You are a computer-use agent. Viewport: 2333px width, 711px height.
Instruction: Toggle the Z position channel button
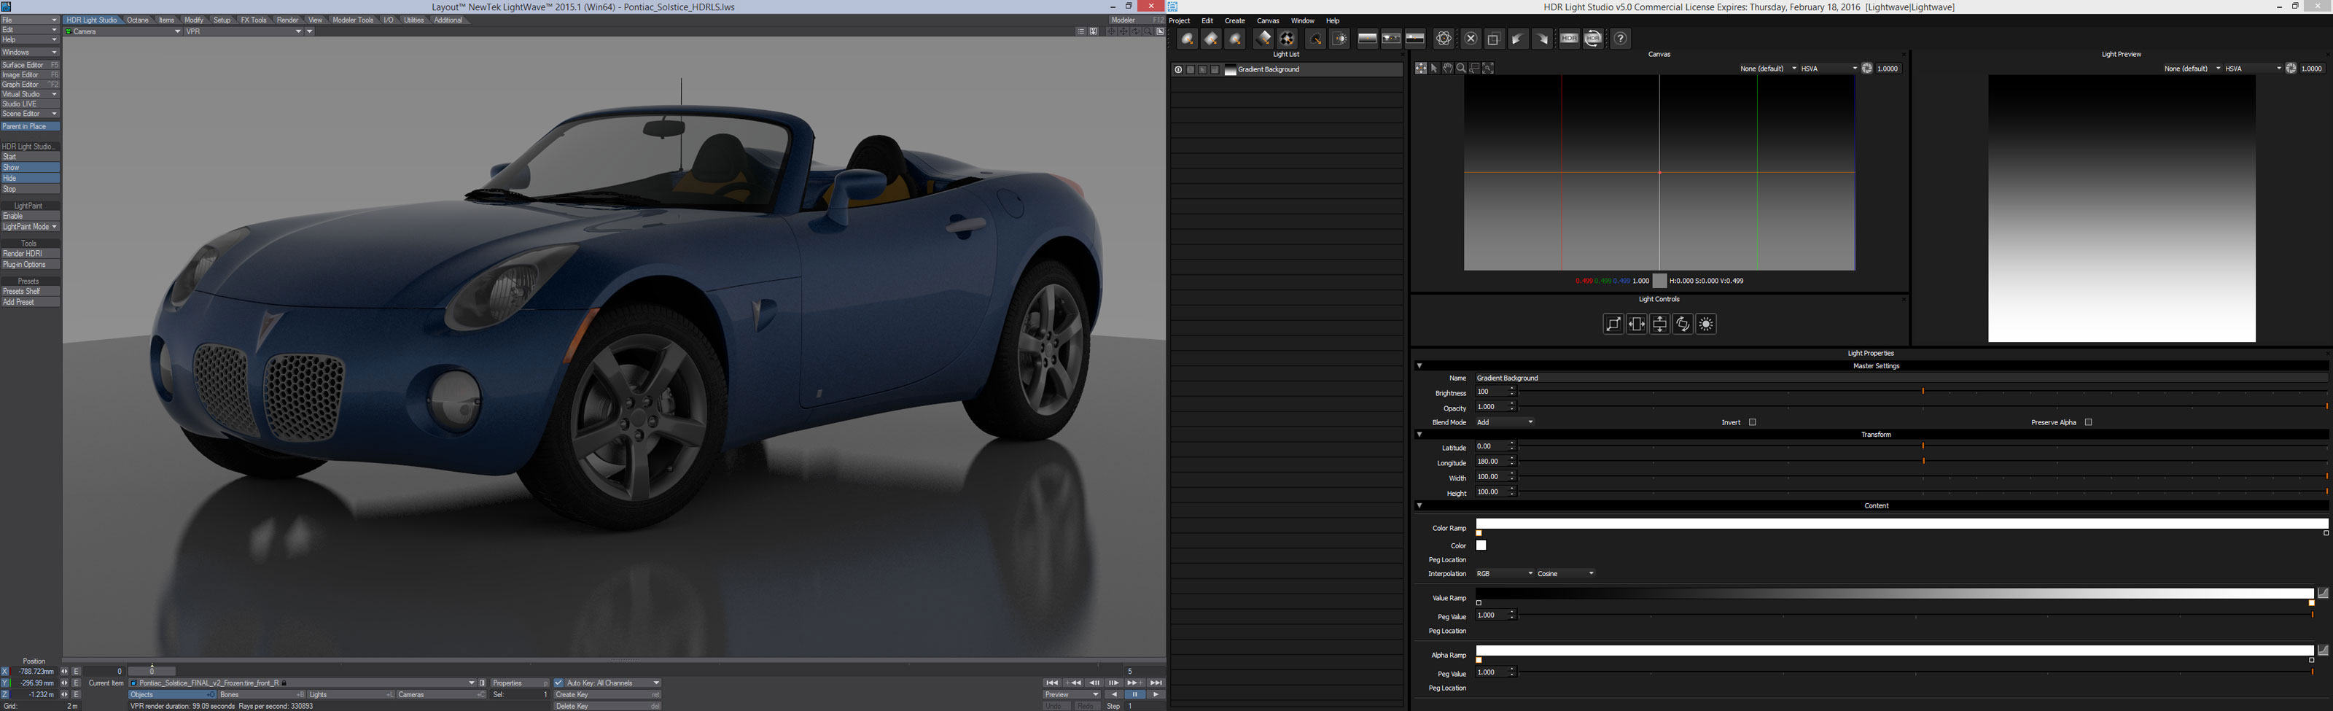tap(5, 695)
